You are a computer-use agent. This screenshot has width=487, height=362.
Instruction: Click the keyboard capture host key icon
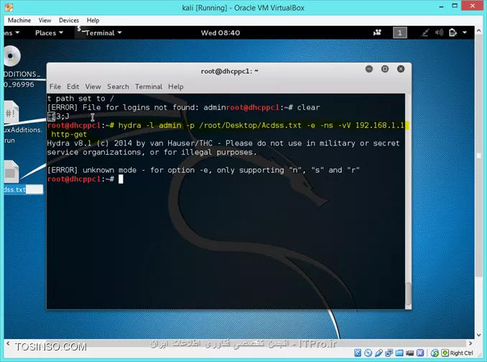445,353
